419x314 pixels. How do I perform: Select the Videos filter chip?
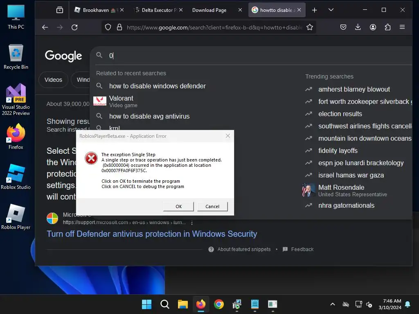pos(53,80)
